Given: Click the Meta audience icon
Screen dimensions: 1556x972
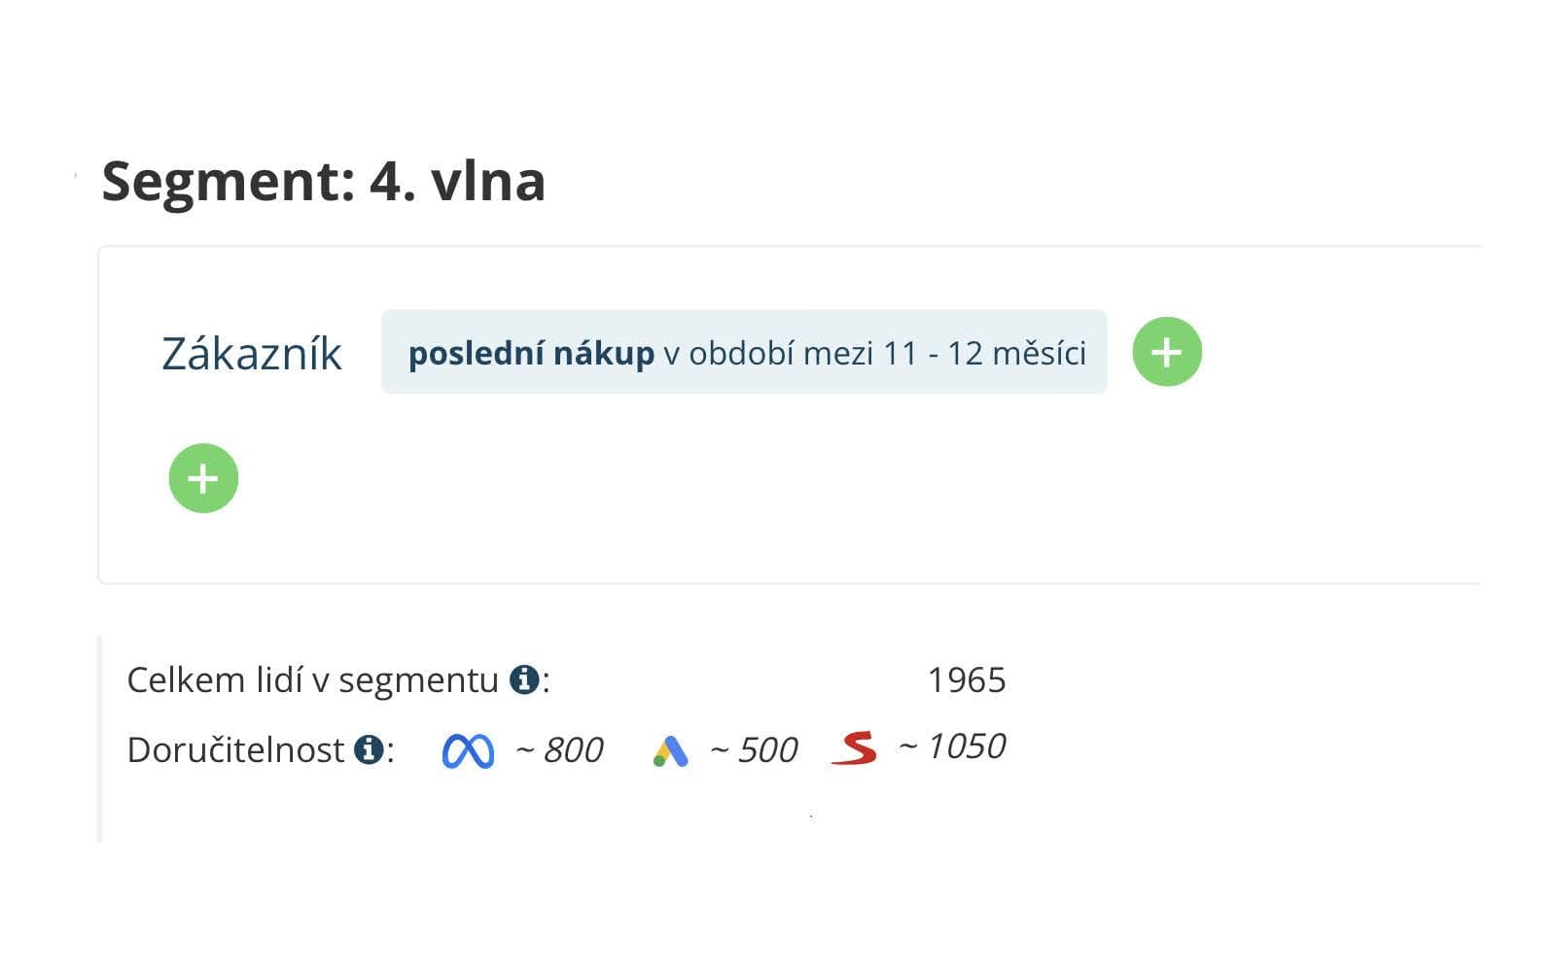Looking at the screenshot, I should [468, 751].
